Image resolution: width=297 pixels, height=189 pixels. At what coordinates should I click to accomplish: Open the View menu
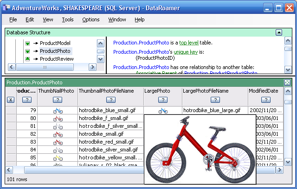pyautogui.click(x=48, y=19)
